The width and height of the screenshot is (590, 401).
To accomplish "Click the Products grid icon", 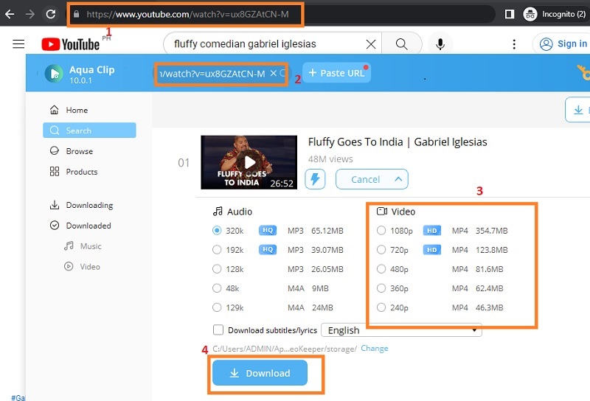I will [54, 172].
